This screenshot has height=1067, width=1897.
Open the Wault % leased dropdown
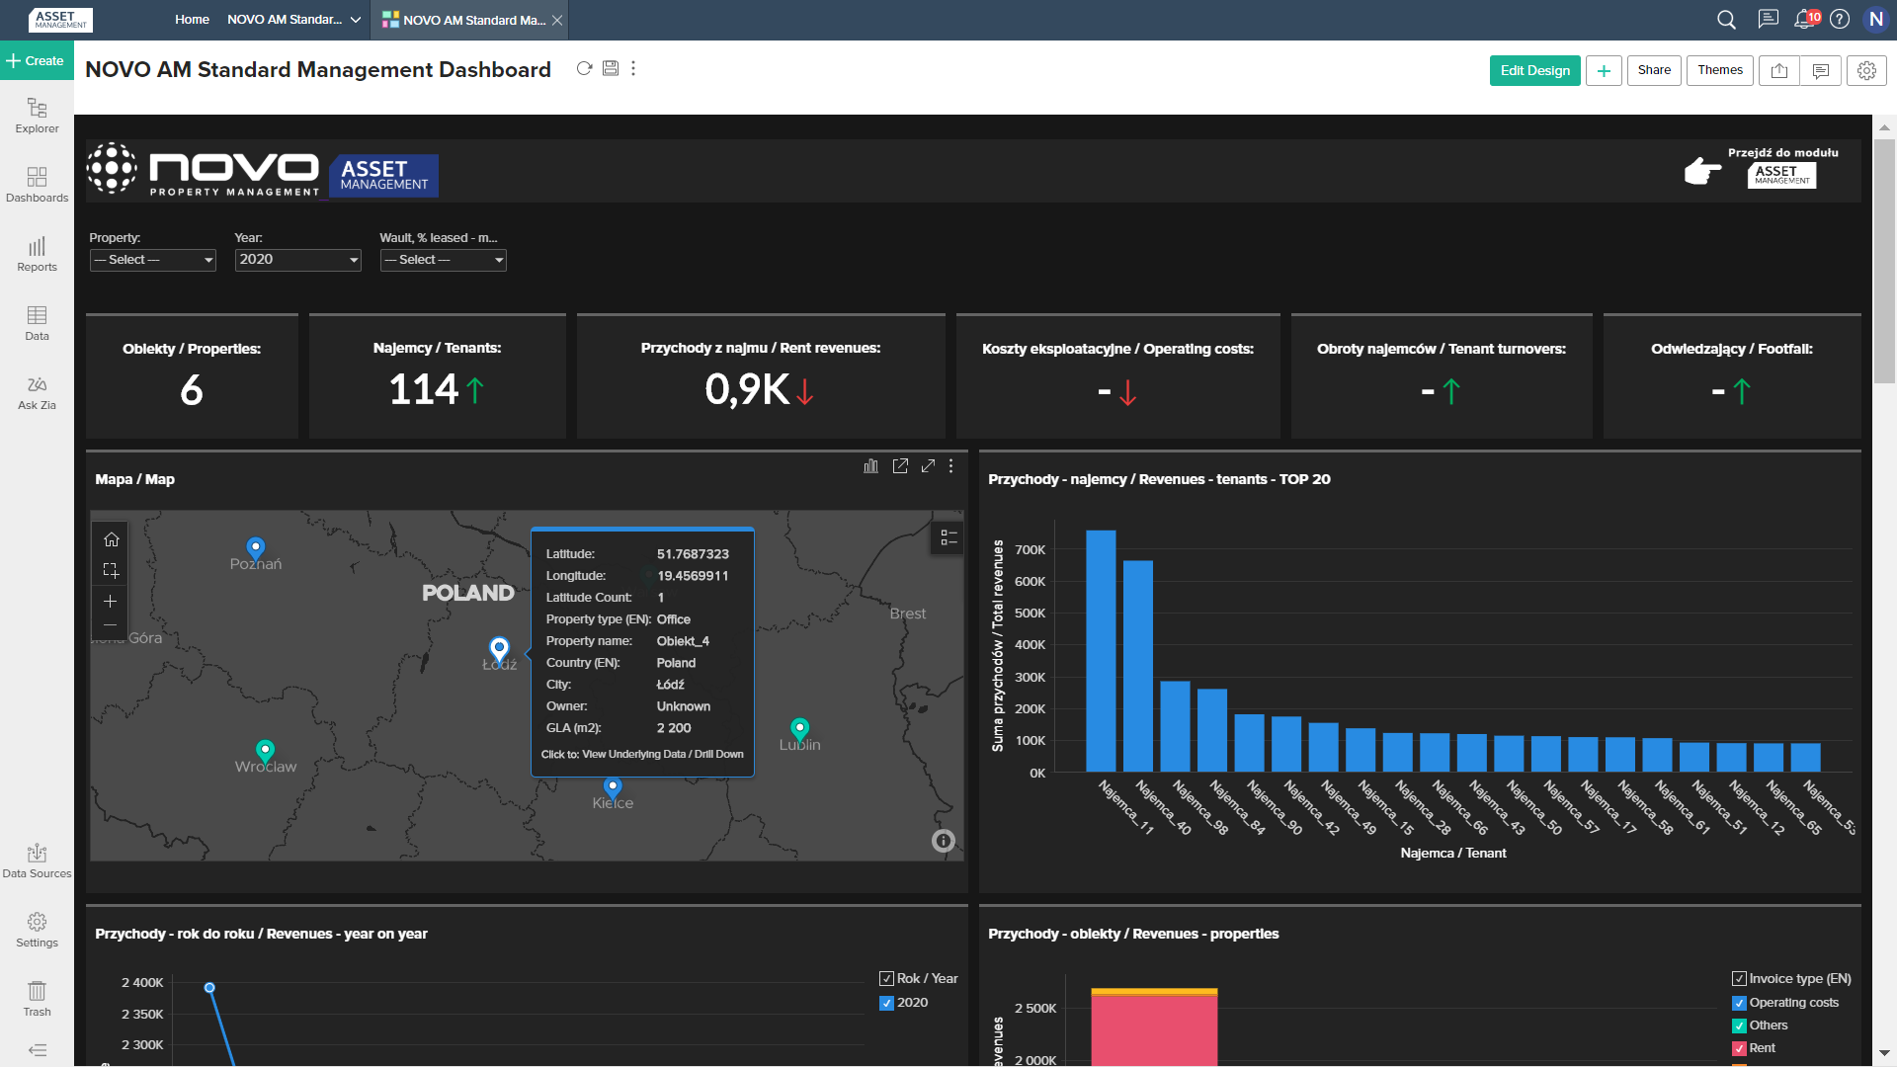click(443, 260)
